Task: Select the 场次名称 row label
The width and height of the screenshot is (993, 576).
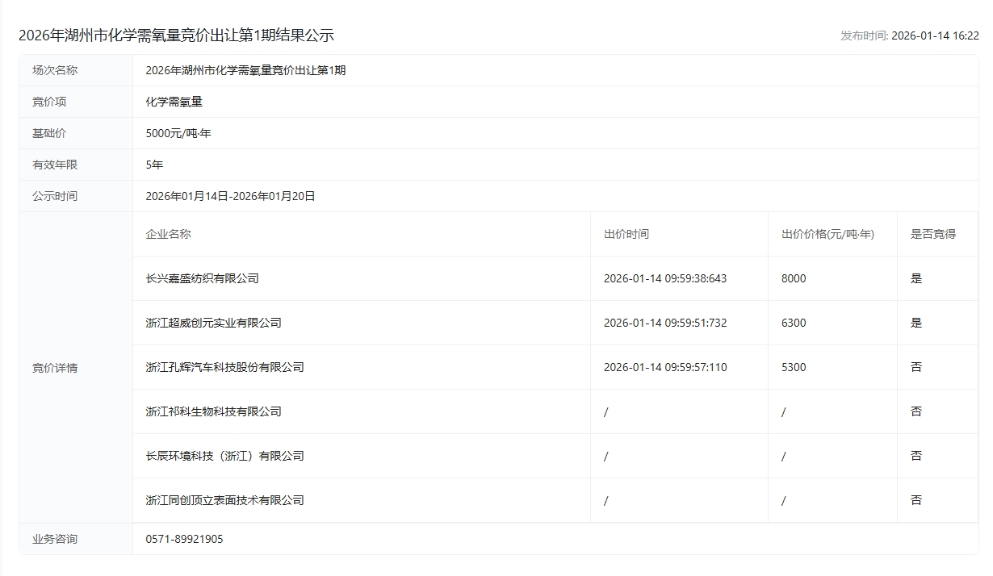Action: [x=55, y=70]
